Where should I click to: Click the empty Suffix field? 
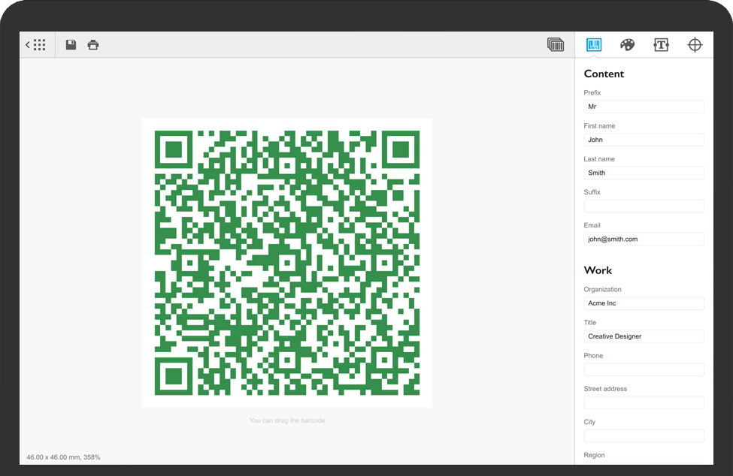pyautogui.click(x=644, y=206)
